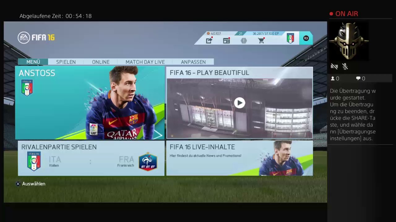Viewport: 396px width, 222px height.
Task: Go to the ANPASSEN tab
Action: click(x=193, y=62)
